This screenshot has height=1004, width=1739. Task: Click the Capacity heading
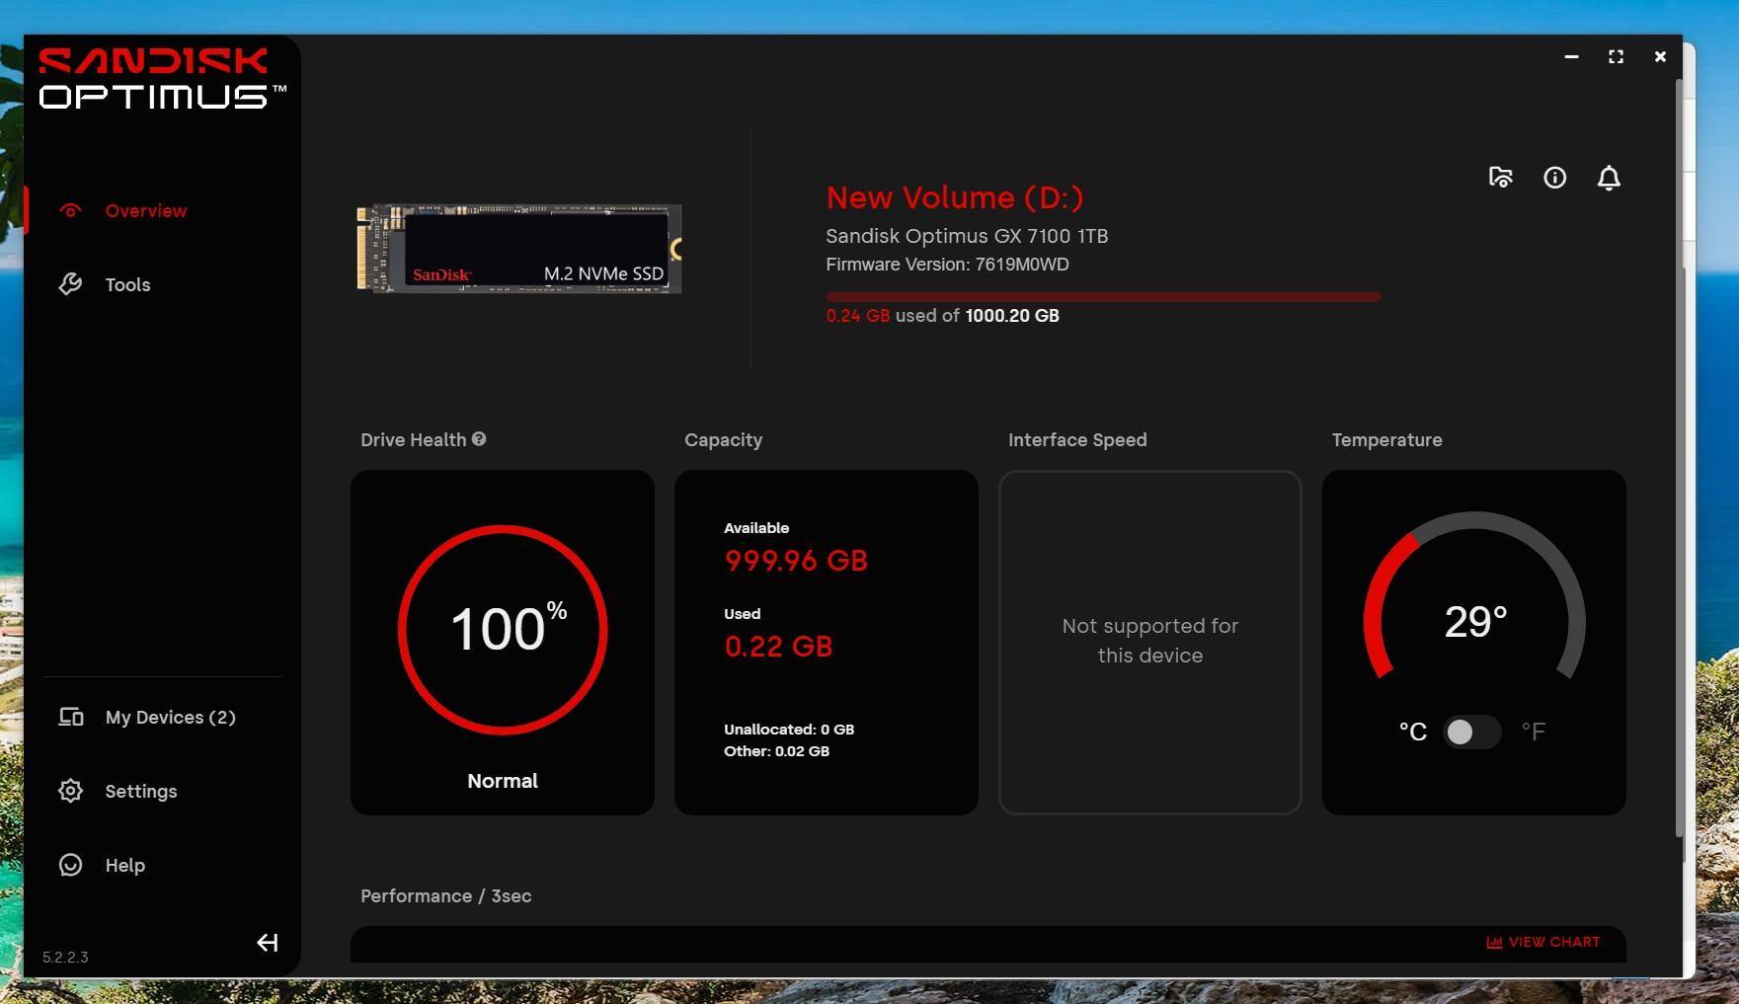click(x=723, y=440)
